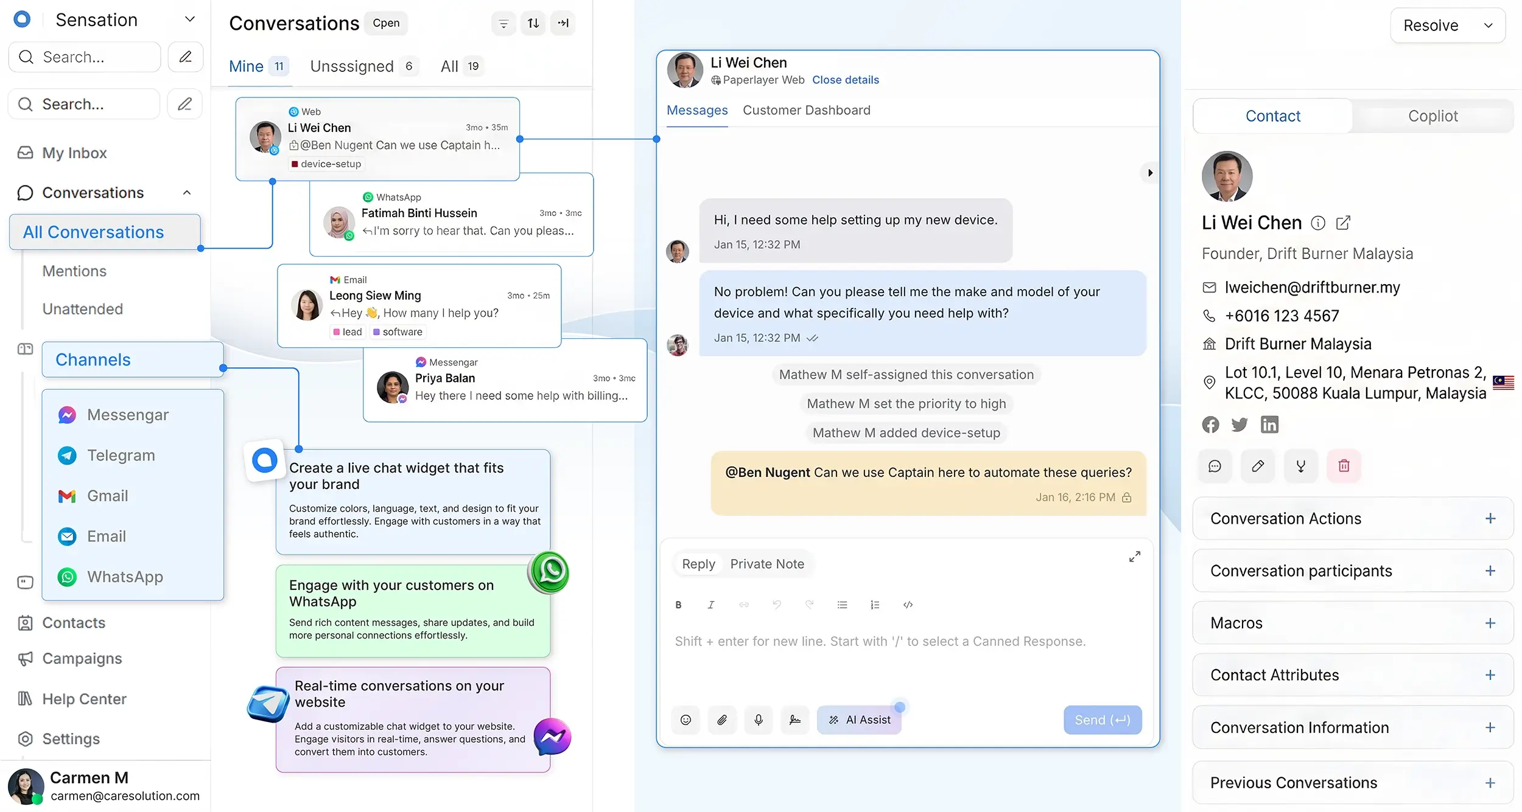Click the microphone audio record icon
Screen dimensions: 1522x812
tap(759, 720)
